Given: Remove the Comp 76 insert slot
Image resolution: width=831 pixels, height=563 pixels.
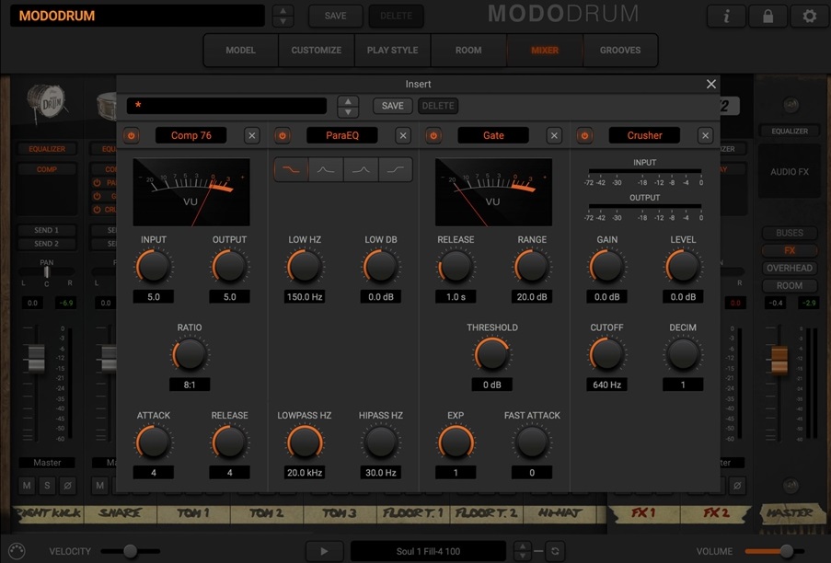Looking at the screenshot, I should click(252, 135).
